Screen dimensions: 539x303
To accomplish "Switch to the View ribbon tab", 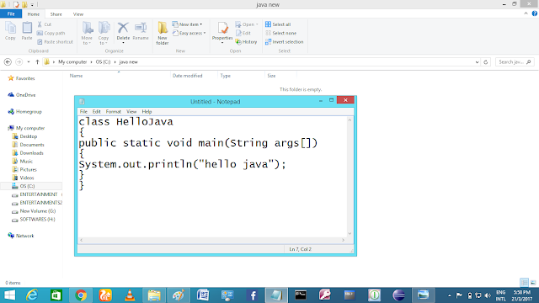I will [x=78, y=14].
